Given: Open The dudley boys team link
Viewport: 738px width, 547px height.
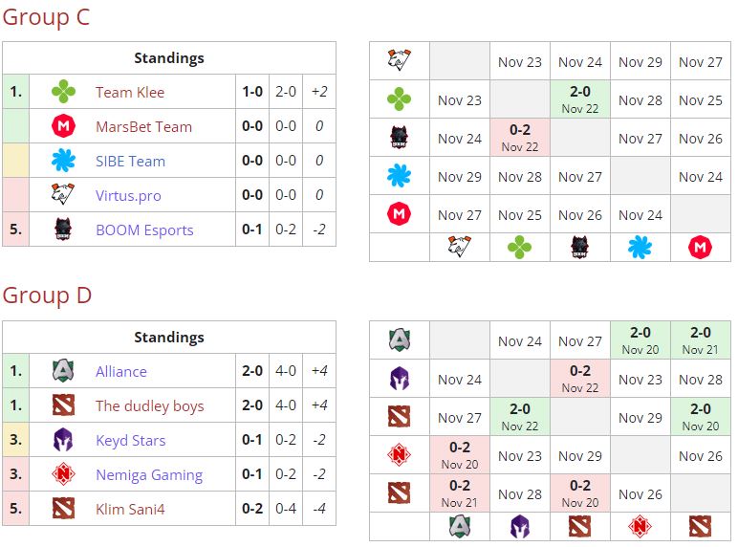Looking at the screenshot, I should pyautogui.click(x=149, y=405).
